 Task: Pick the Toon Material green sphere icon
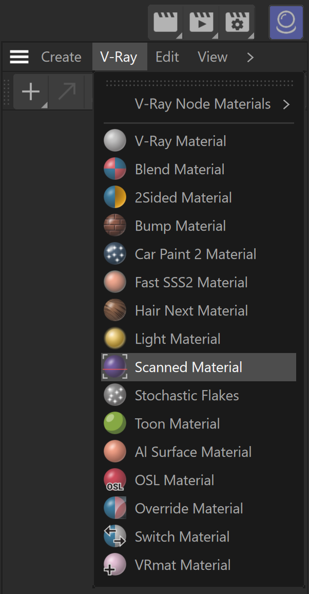click(115, 423)
